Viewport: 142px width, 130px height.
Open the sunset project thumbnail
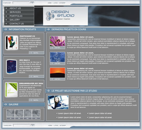[x=58, y=73]
